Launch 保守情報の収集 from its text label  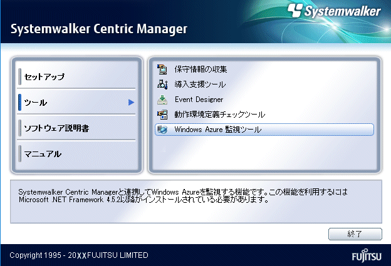tap(201, 69)
